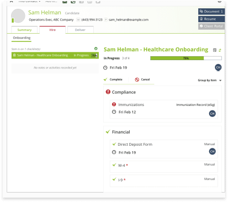Viewport: 228px width, 202px height.
Task: Click the Manual label on Direct Deposit Form
Action: coord(209,144)
